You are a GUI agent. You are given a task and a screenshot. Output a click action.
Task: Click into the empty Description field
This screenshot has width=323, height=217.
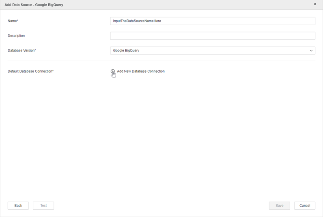[x=213, y=36]
